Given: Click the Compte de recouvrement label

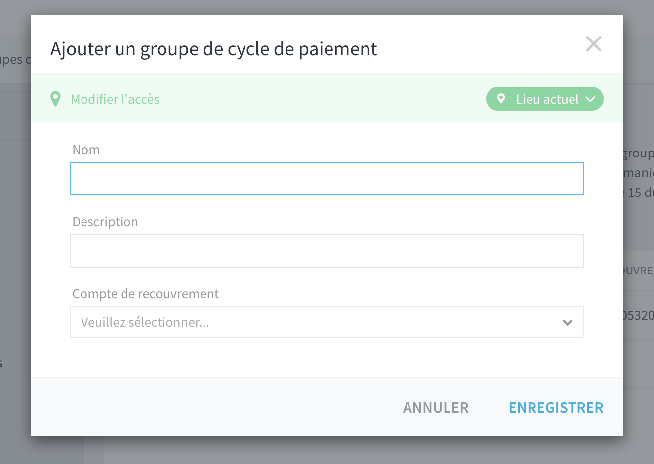Looking at the screenshot, I should [145, 294].
